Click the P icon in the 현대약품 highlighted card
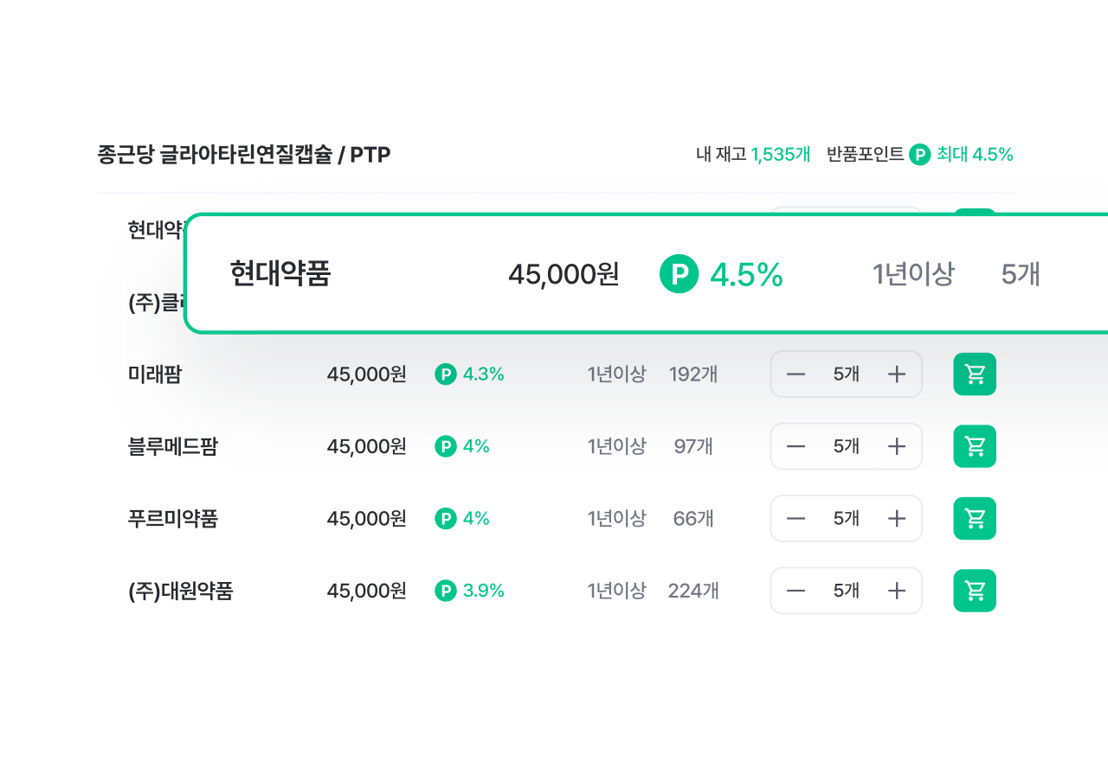 click(x=680, y=274)
